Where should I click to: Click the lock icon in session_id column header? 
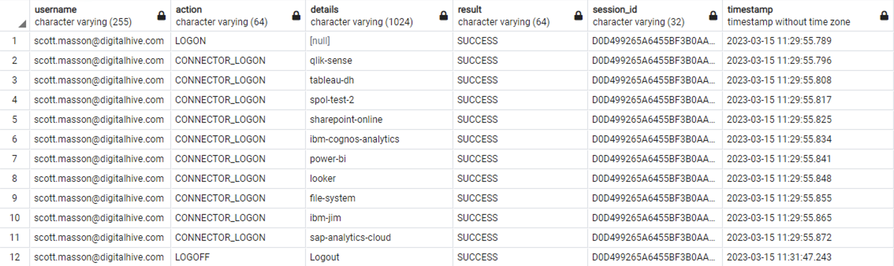713,16
